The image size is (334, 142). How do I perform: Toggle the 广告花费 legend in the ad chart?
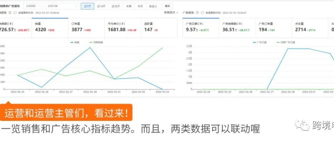pos(260,42)
